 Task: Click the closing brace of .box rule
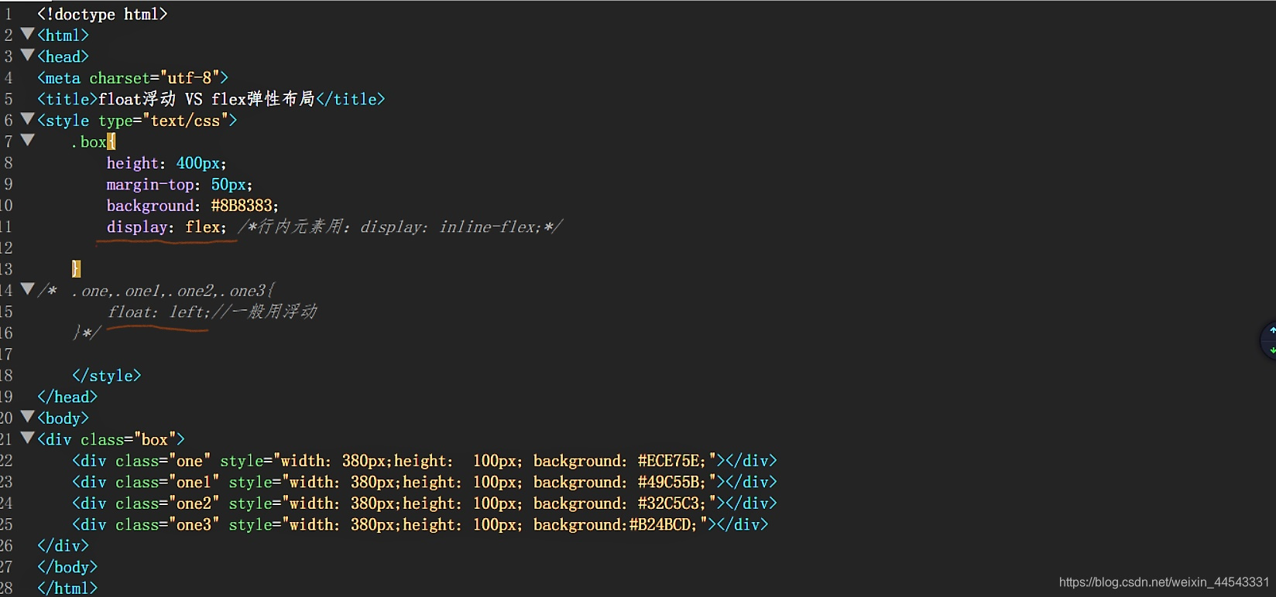coord(76,269)
